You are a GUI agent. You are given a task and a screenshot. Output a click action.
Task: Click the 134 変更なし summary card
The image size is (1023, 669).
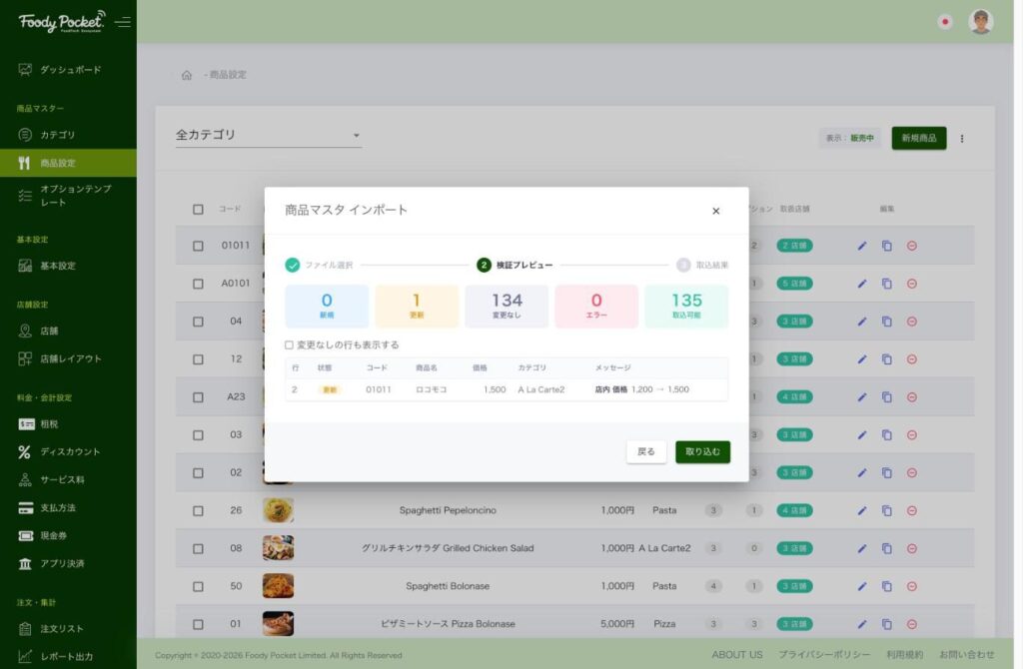tap(507, 306)
